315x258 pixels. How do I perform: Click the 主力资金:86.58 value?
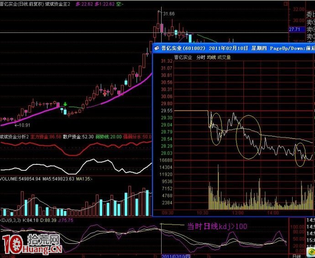click(x=45, y=137)
